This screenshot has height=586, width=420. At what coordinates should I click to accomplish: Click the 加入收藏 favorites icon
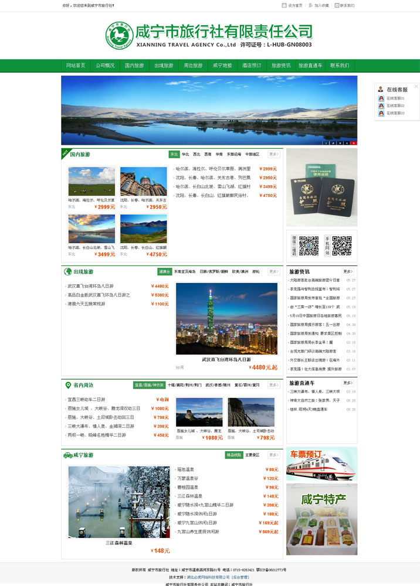tap(310, 5)
